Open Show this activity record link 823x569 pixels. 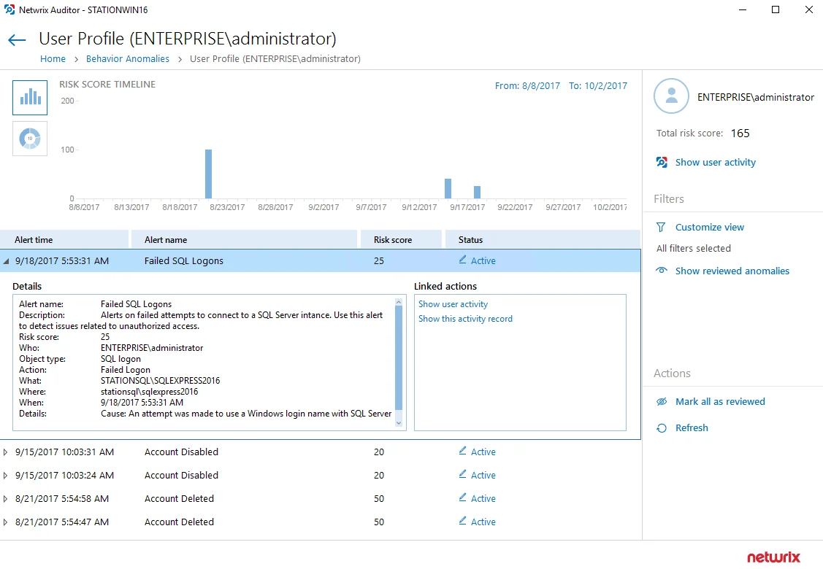pyautogui.click(x=465, y=319)
